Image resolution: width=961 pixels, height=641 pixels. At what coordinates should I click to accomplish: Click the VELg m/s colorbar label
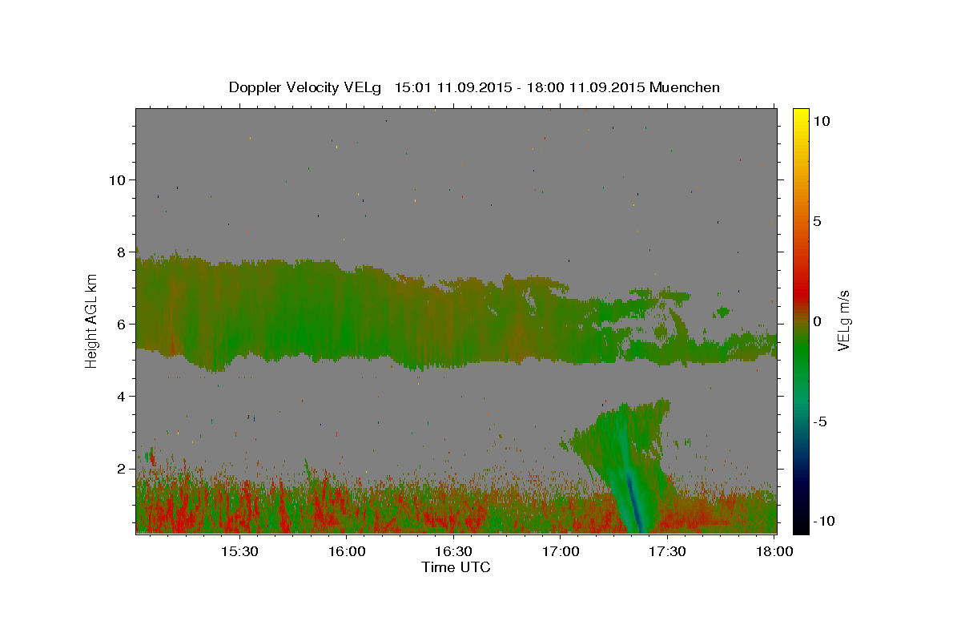coord(844,320)
